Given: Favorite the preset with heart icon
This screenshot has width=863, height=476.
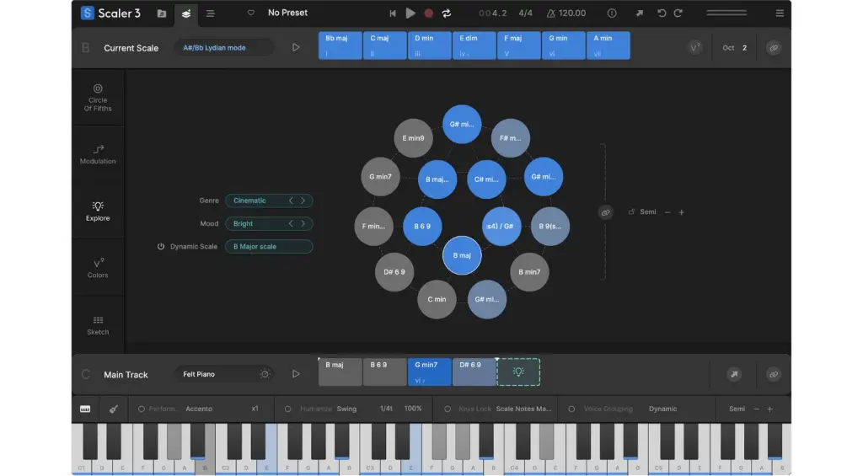Looking at the screenshot, I should pos(250,13).
